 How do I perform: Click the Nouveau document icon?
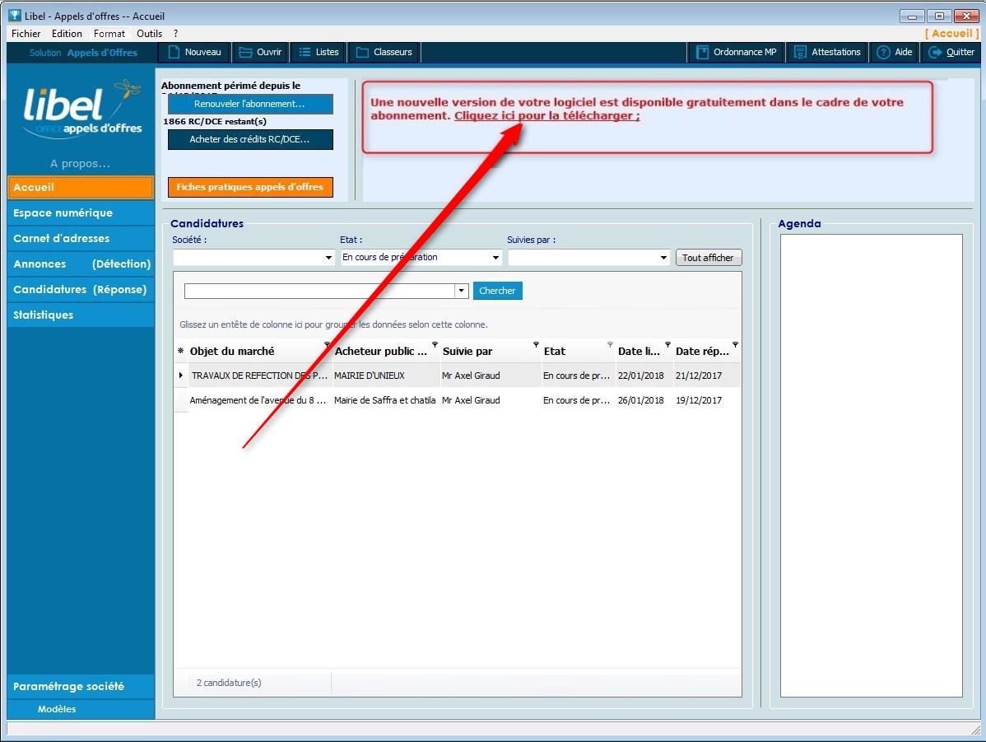pyautogui.click(x=174, y=52)
